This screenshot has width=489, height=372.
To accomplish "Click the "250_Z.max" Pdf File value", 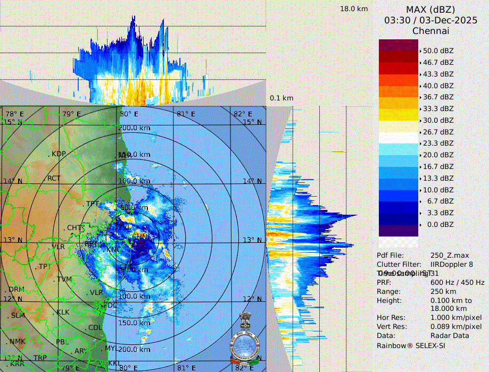I will click(450, 256).
